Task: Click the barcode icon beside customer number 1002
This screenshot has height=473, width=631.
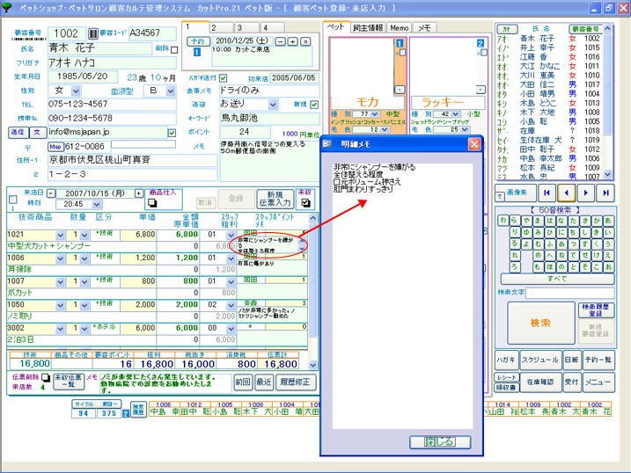Action: click(x=93, y=33)
